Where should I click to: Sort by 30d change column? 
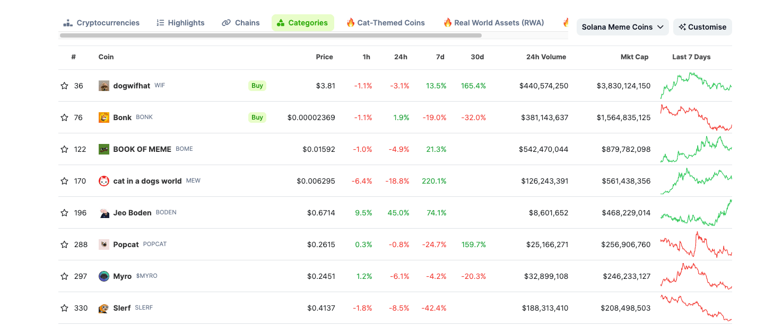[477, 57]
